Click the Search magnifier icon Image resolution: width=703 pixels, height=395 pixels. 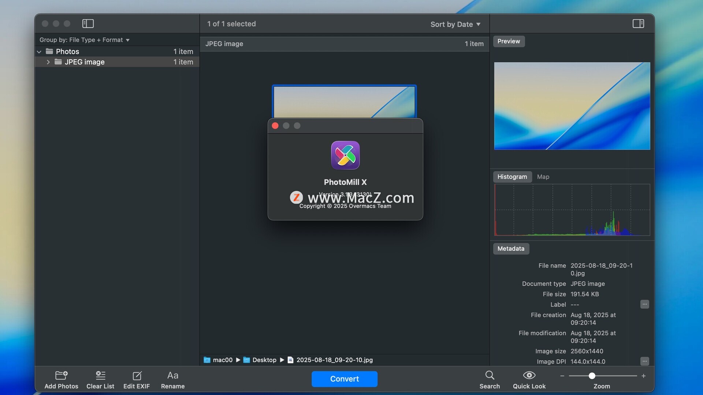coord(490,375)
